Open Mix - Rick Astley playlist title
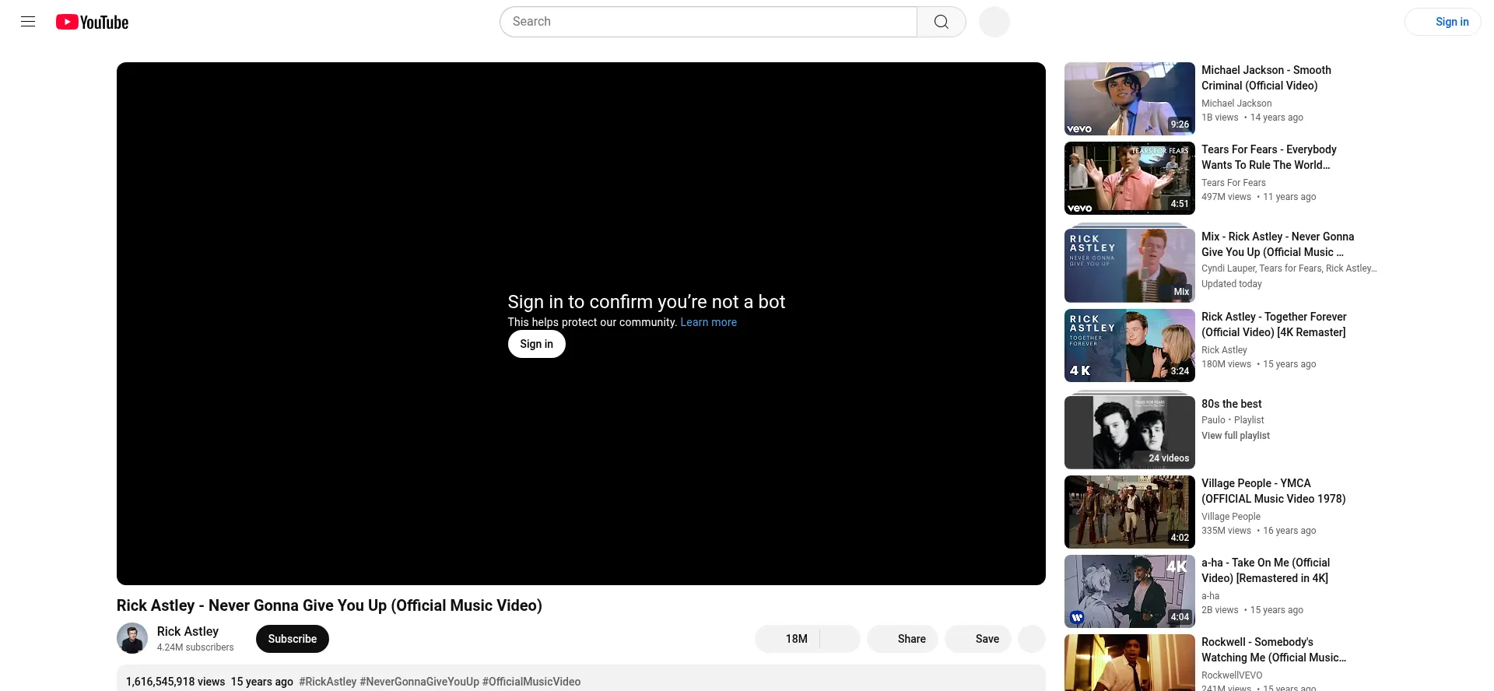The width and height of the screenshot is (1494, 691). (x=1278, y=244)
